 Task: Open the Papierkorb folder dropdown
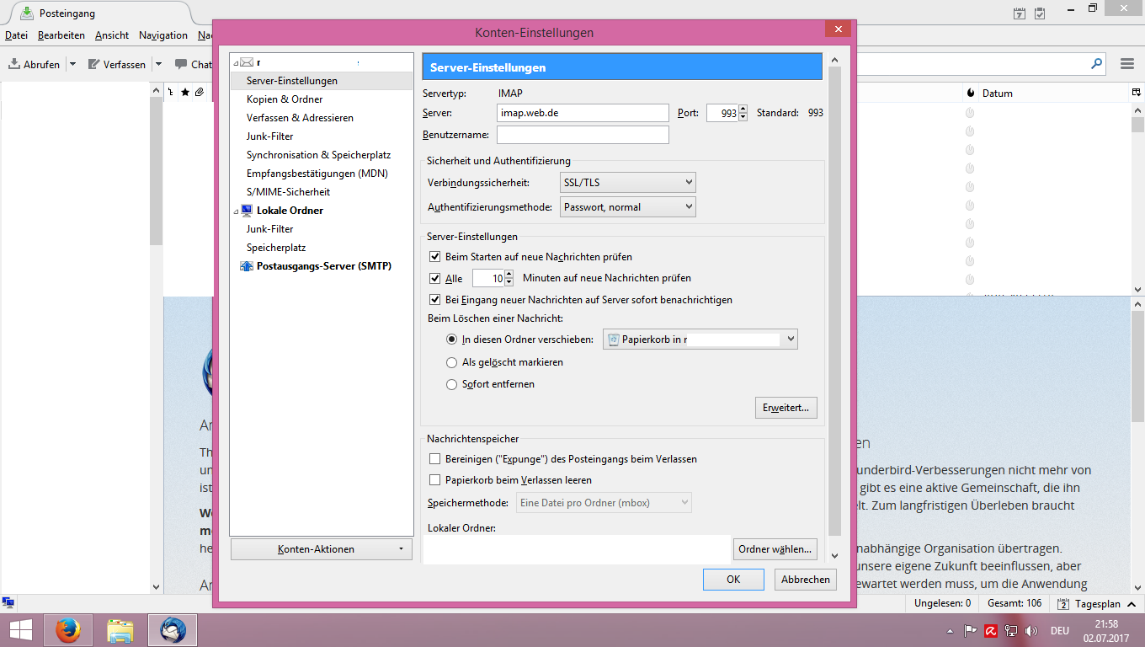coord(700,340)
